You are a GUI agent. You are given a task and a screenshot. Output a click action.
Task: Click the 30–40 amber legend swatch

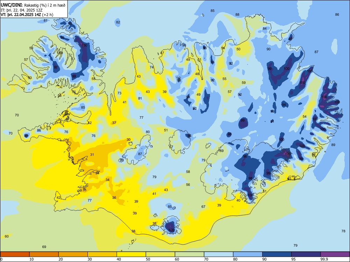pyautogui.click(x=102, y=254)
